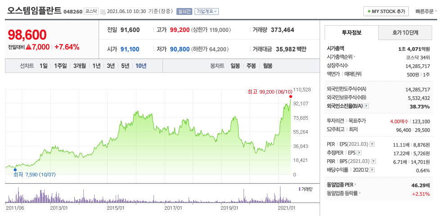Click the 거래량 value 373,464

tap(283, 30)
